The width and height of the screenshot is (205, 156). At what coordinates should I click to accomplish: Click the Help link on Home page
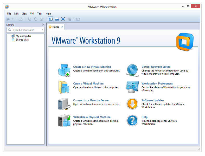click(x=144, y=117)
